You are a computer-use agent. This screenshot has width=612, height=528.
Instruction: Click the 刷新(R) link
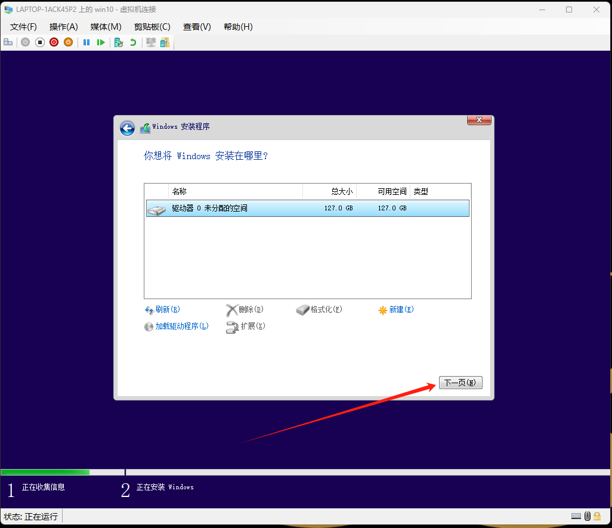[162, 310]
